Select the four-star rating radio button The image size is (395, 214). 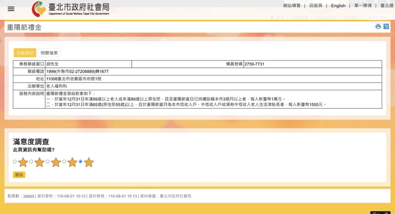click(64, 161)
